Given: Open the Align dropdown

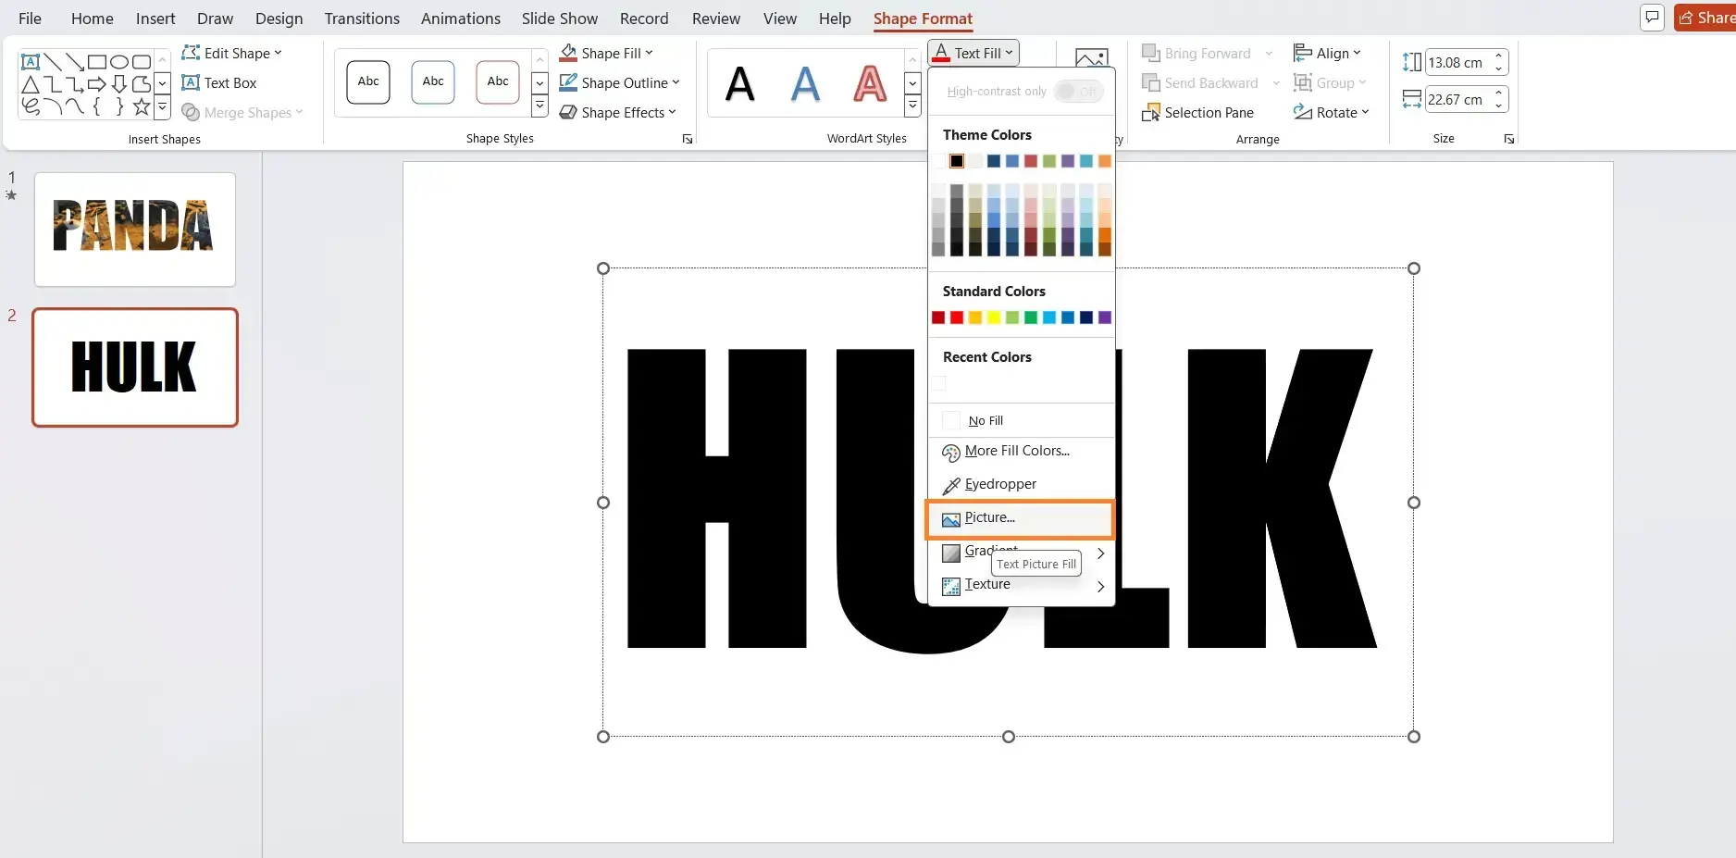Looking at the screenshot, I should (1327, 53).
